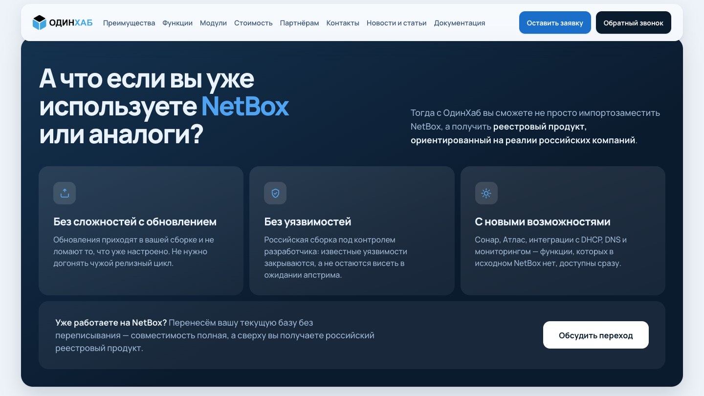
Task: Click the 'Без уязвимостей' card title
Action: point(308,221)
